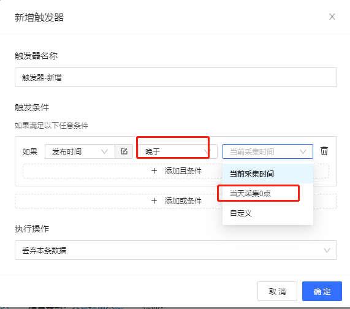This screenshot has width=350, height=309.
Task: Click chevron arrow of 发布时间 dropdown
Action: tap(104, 152)
